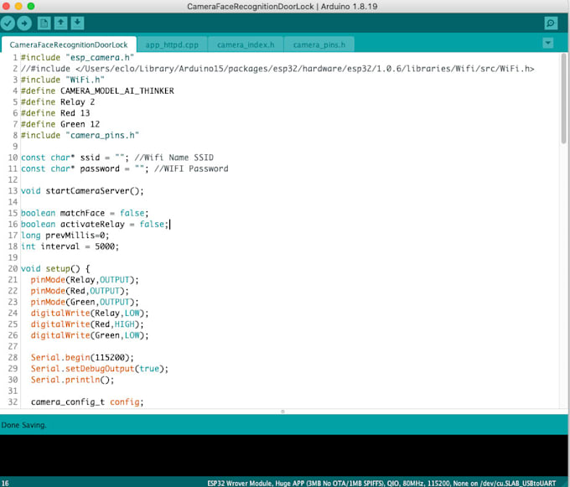The width and height of the screenshot is (570, 487).
Task: Click 'Serial.begin(115200);' line
Action: [82, 358]
